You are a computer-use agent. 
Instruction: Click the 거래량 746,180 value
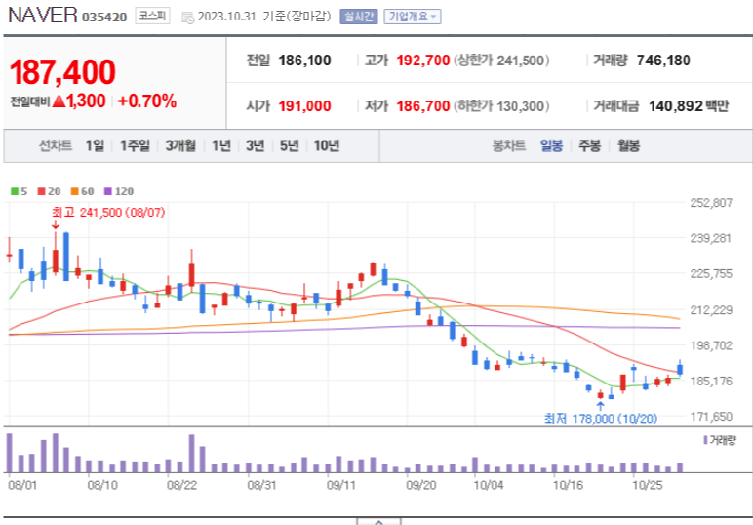pyautogui.click(x=663, y=61)
